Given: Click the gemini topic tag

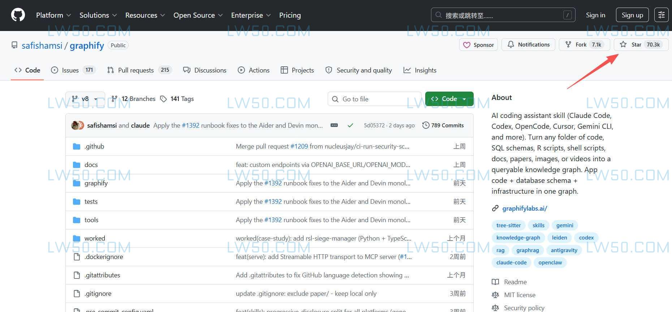Looking at the screenshot, I should point(565,225).
